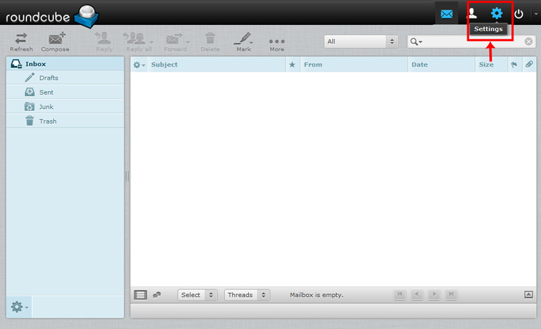Toggle the preview pane arrow button
The image size is (541, 329).
coord(529,295)
